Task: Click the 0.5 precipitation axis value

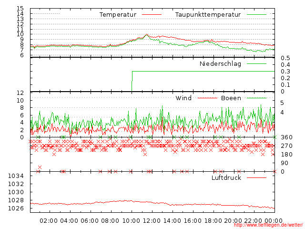Action: pos(285,58)
